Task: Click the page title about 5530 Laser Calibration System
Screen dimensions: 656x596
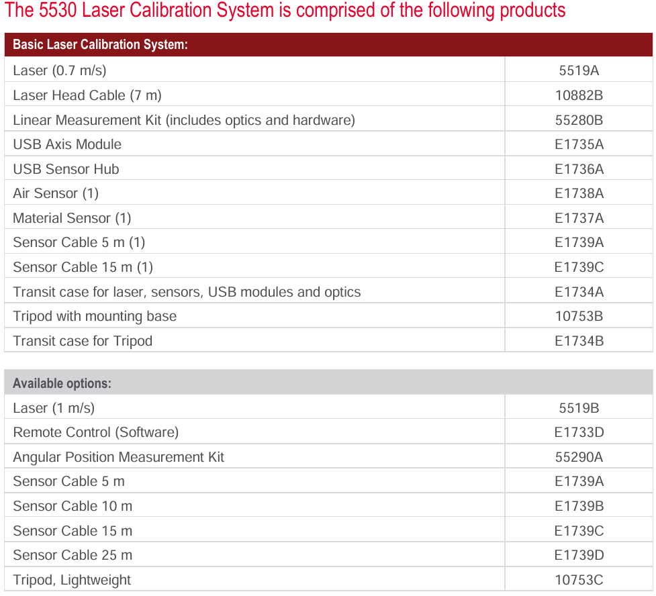Action: click(285, 11)
